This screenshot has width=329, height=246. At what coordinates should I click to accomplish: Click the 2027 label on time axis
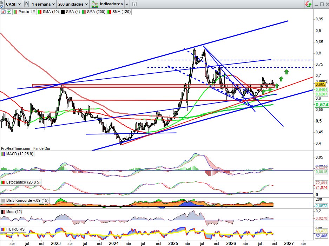(289, 244)
